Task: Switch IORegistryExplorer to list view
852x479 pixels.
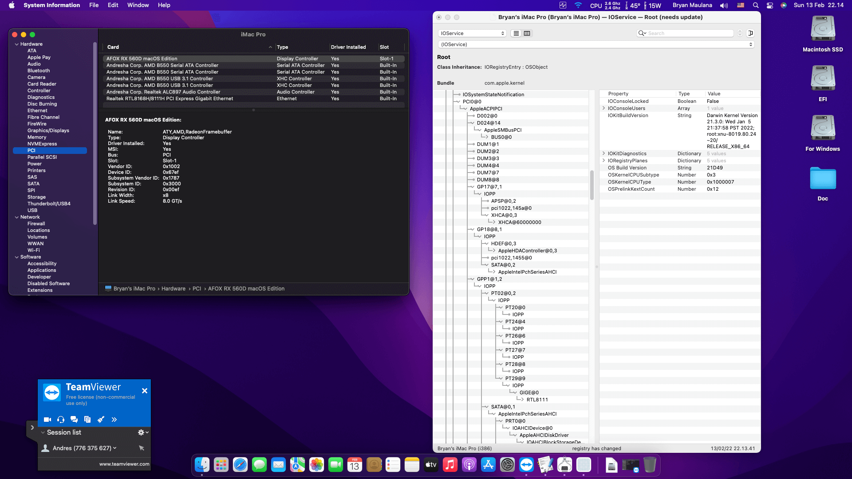Action: [x=516, y=33]
